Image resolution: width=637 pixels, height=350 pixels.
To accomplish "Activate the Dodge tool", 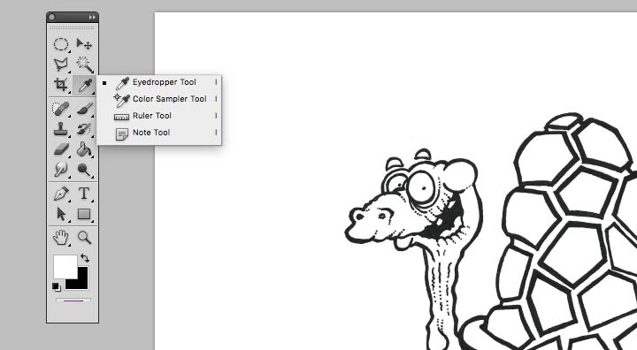I will [x=84, y=170].
